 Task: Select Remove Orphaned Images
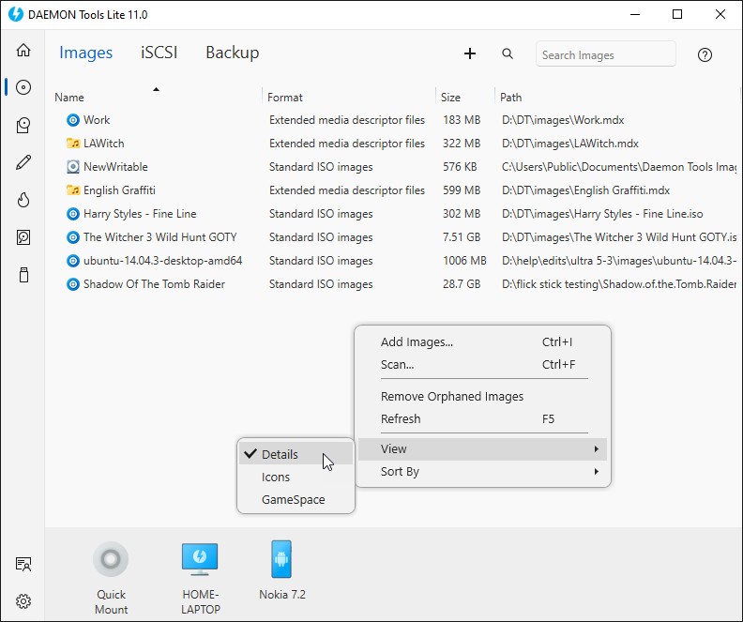(x=482, y=397)
